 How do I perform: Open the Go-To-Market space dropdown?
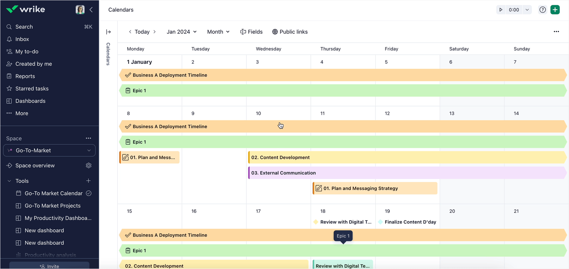tap(49, 150)
